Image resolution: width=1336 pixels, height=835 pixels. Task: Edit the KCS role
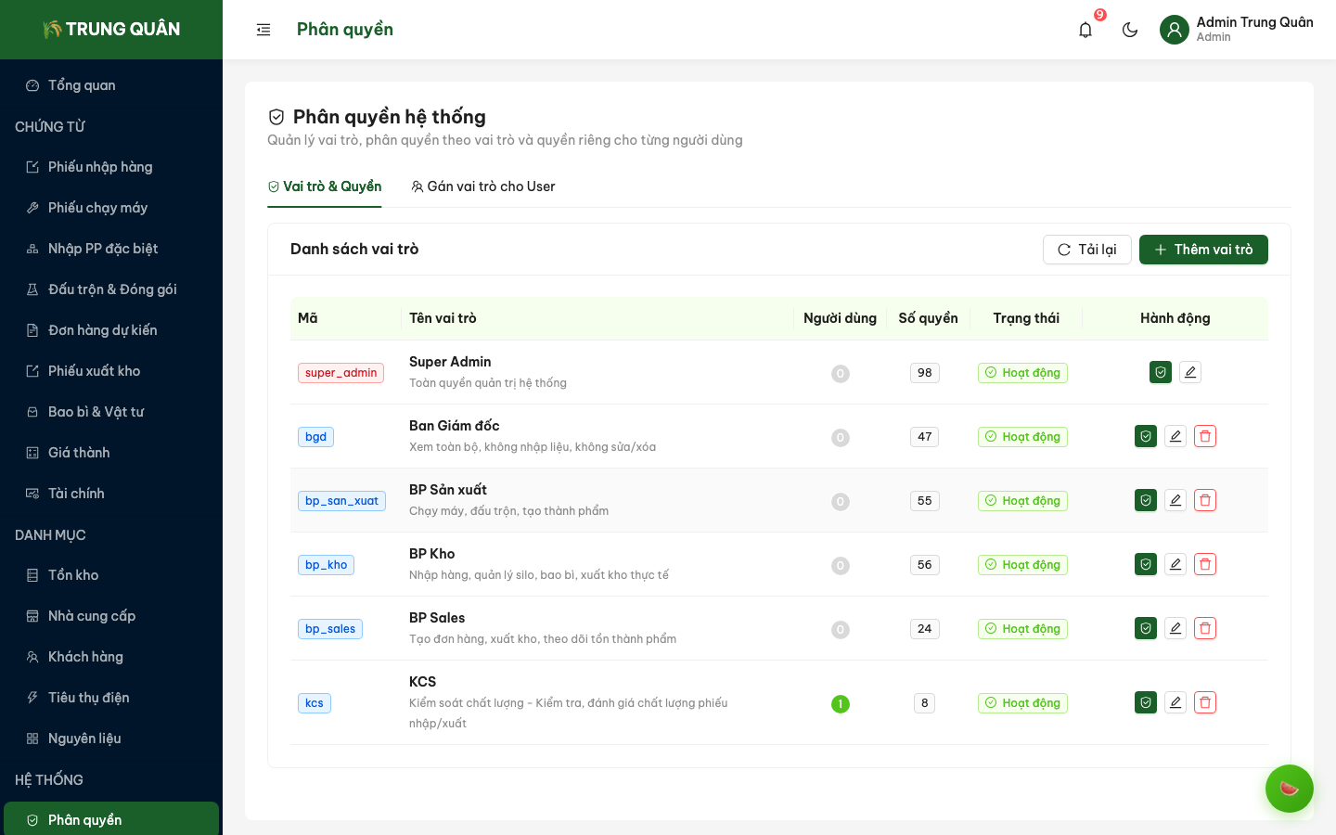1175,702
